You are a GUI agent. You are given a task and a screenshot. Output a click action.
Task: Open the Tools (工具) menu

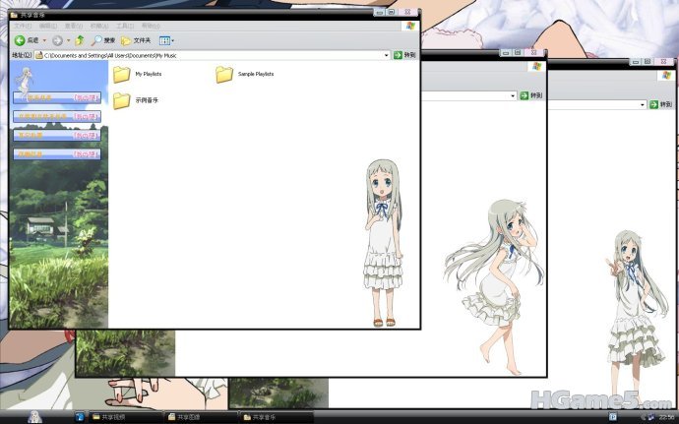(x=125, y=26)
